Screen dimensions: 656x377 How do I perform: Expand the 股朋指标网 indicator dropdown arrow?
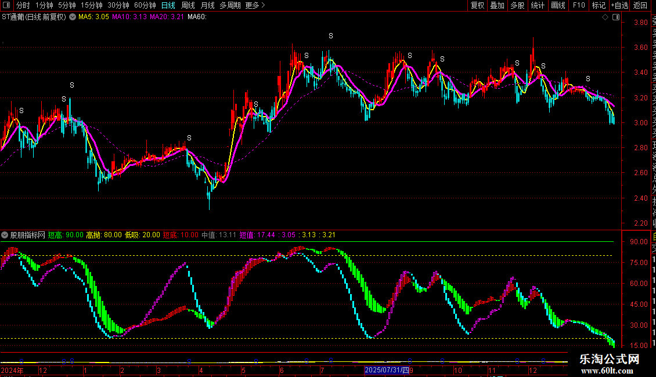pos(5,235)
